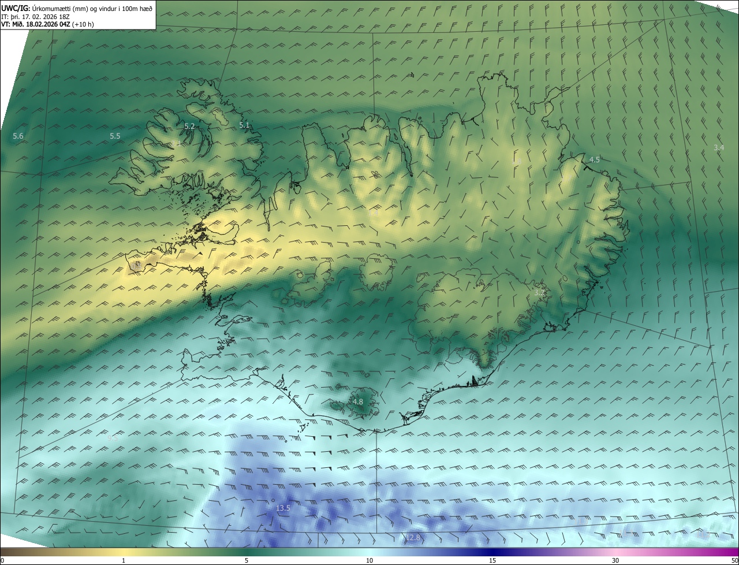The image size is (739, 565).
Task: Click the colour scale tick label 5
Action: tap(247, 560)
